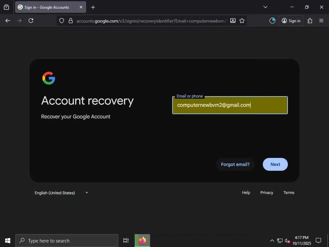
Task: Click Firefox icon in taskbar
Action: tap(142, 241)
